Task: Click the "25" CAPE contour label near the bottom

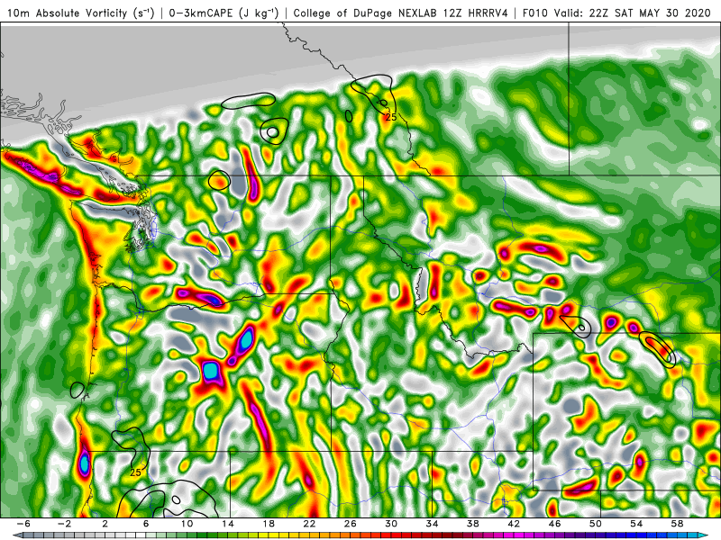Action: pyautogui.click(x=135, y=472)
